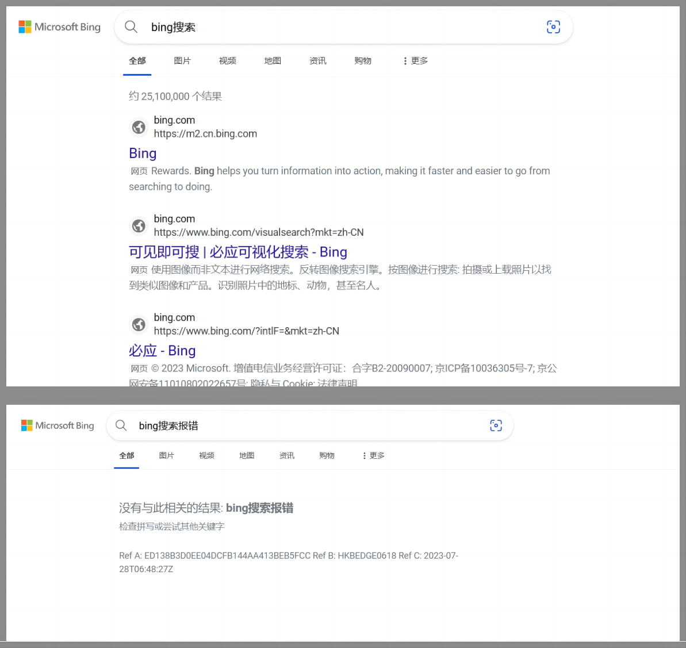Click the globe icon beside the 必应 result
The width and height of the screenshot is (686, 648).
(139, 324)
